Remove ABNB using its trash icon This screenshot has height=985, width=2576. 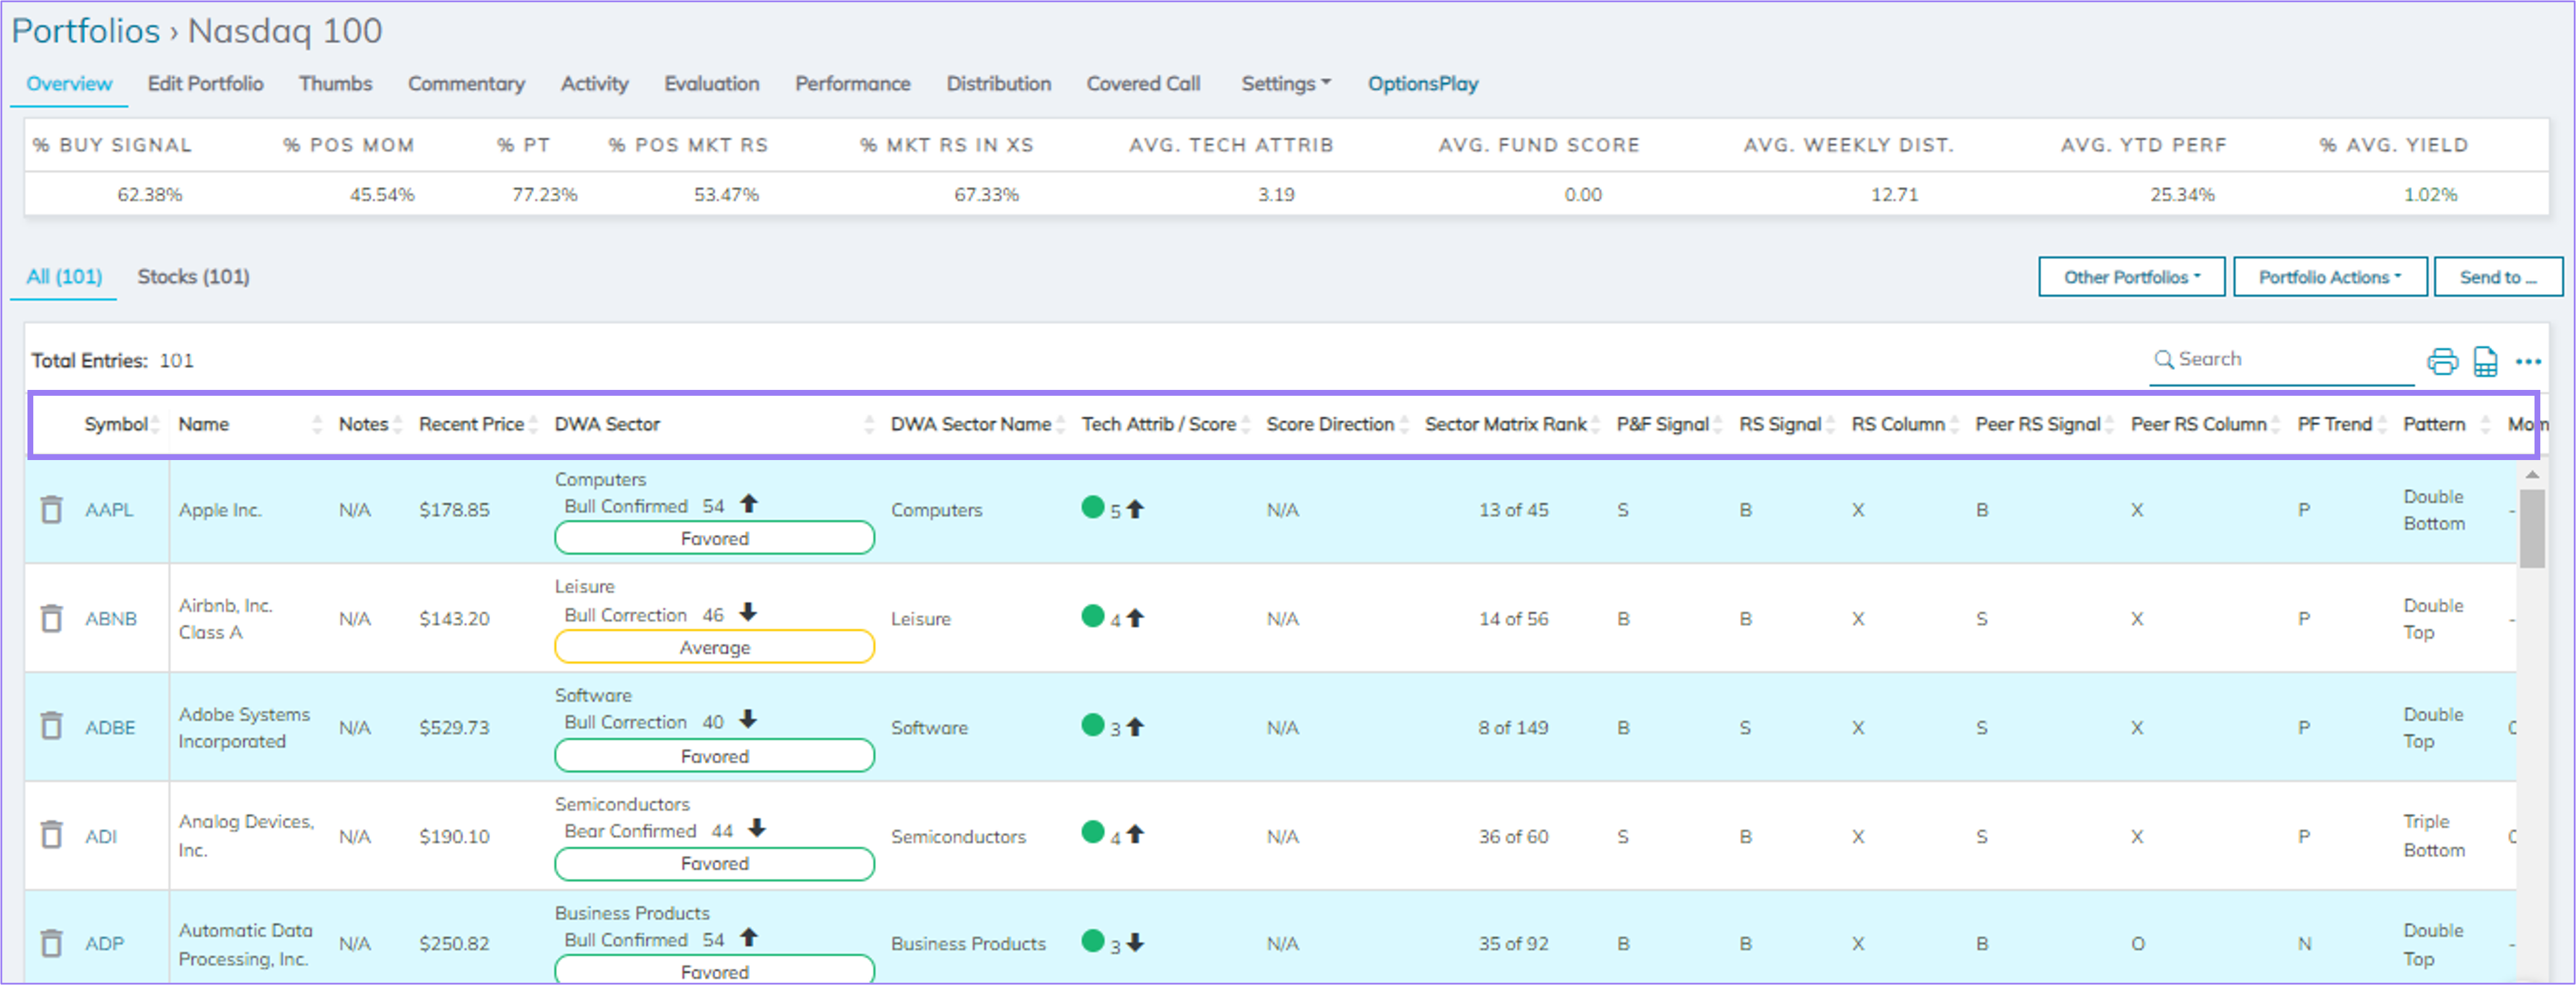tap(51, 619)
